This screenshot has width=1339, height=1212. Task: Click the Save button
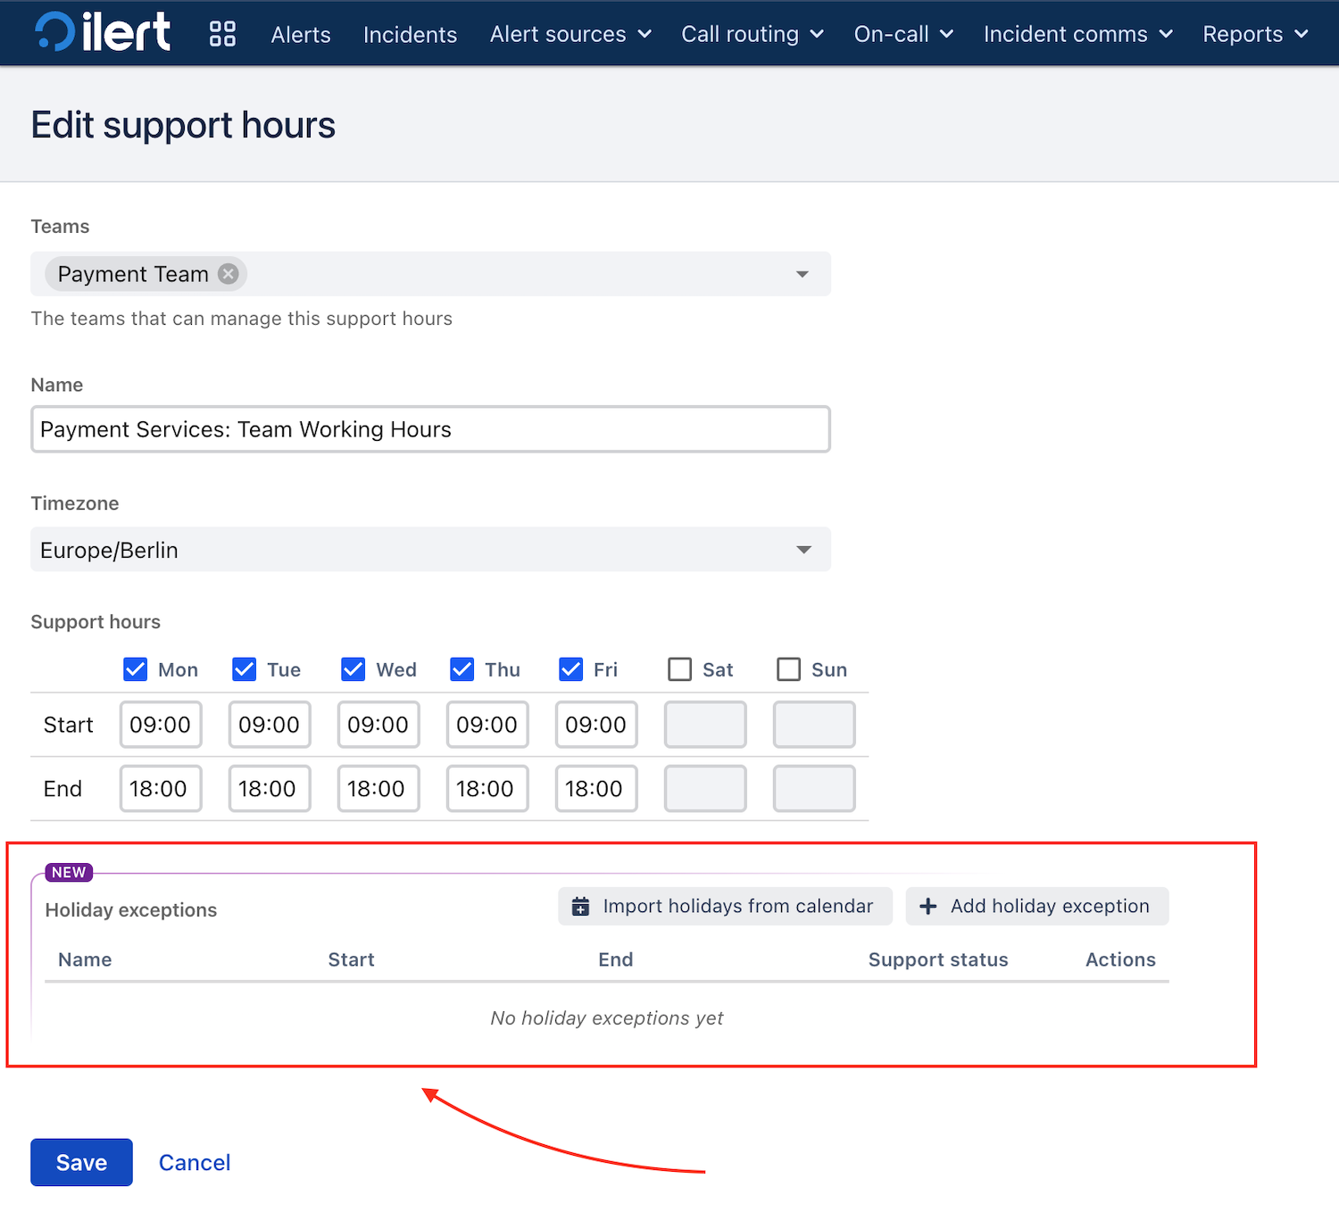(81, 1162)
